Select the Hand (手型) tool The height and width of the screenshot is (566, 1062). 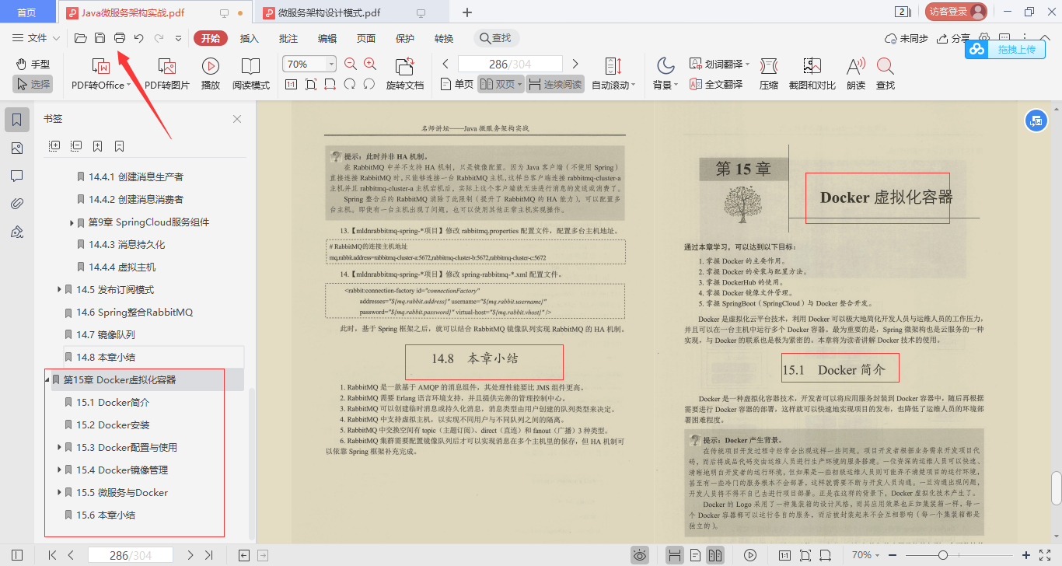[x=33, y=64]
